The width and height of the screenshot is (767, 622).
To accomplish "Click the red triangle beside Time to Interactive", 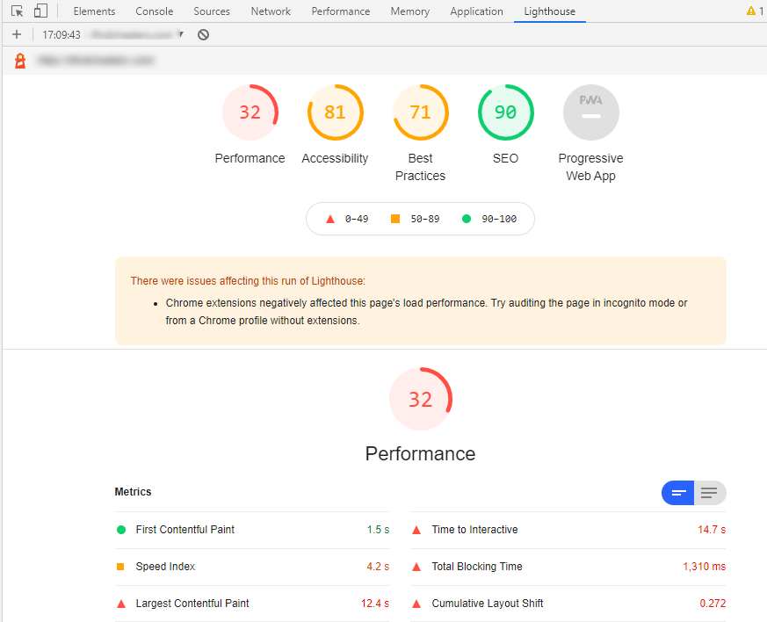I will pyautogui.click(x=416, y=530).
